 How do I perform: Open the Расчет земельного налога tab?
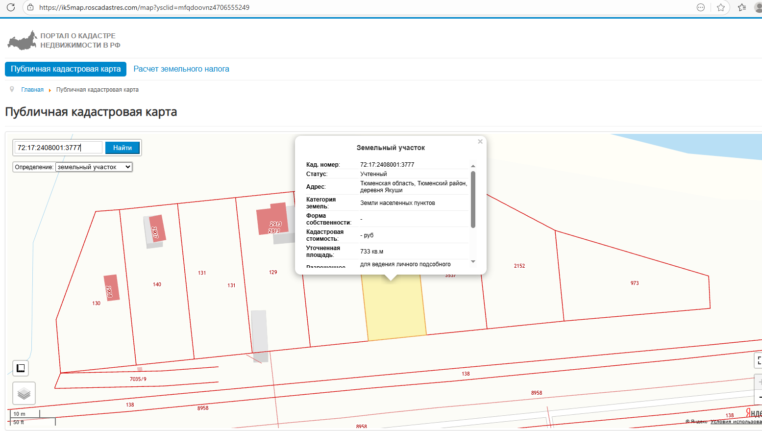[x=181, y=69]
